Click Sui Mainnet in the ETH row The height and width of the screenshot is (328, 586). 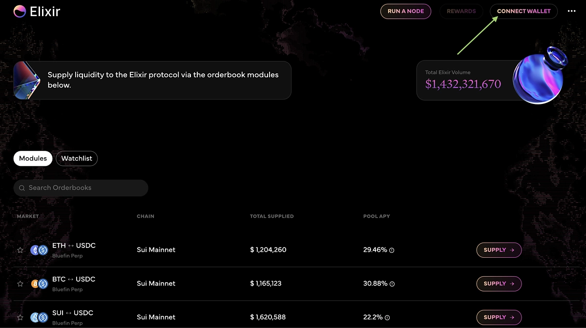pos(156,250)
